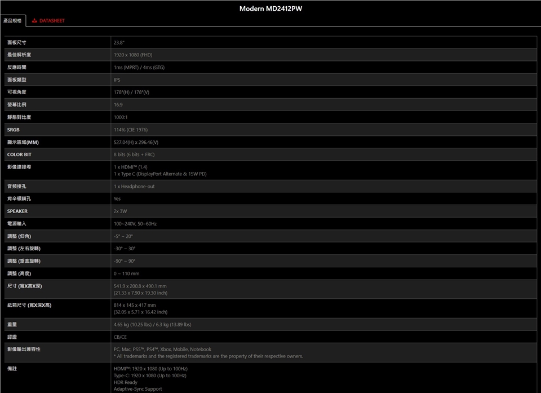Viewport: 541px width, 393px height.
Task: Select the 1920 x 1080 (FHD) value
Action: (133, 55)
